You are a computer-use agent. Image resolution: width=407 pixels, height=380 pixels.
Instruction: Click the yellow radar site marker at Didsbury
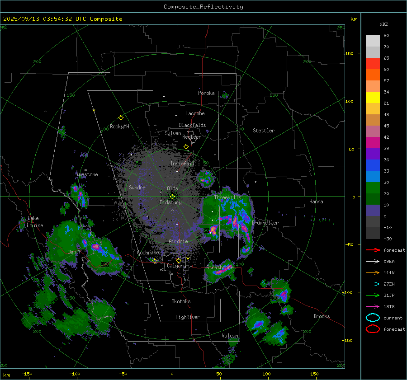point(172,197)
